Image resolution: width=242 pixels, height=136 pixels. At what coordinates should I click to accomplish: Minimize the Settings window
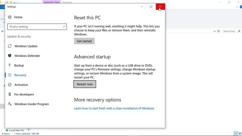click(x=142, y=7)
